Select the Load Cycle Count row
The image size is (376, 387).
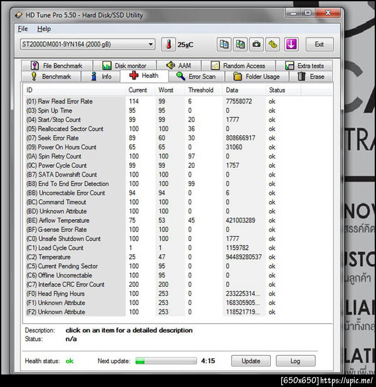163,247
